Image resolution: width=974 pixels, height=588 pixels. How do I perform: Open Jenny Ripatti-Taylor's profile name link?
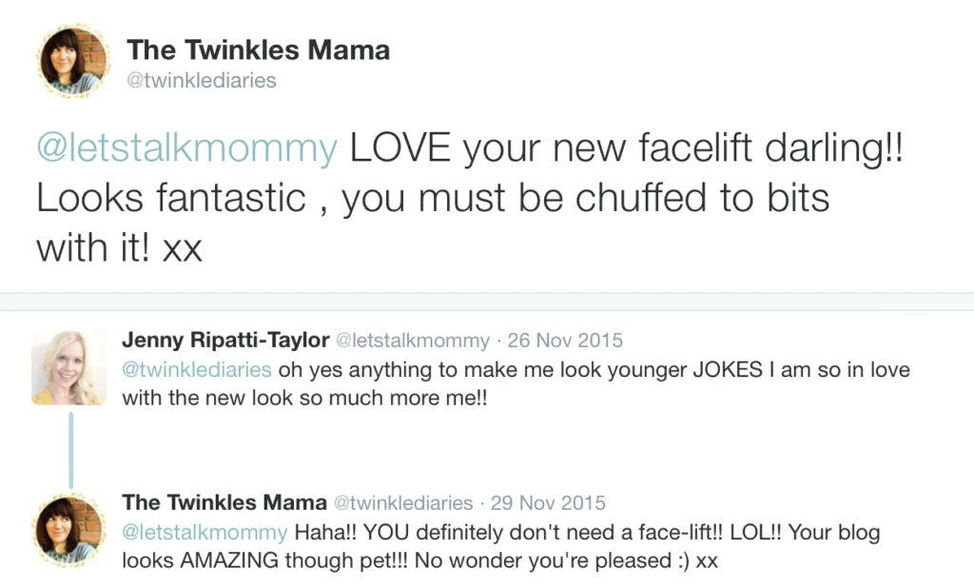224,341
